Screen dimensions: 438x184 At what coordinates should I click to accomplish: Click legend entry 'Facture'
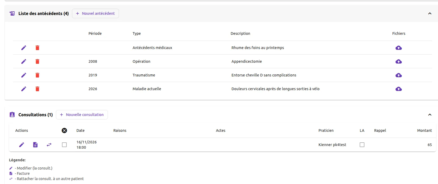pos(23,173)
